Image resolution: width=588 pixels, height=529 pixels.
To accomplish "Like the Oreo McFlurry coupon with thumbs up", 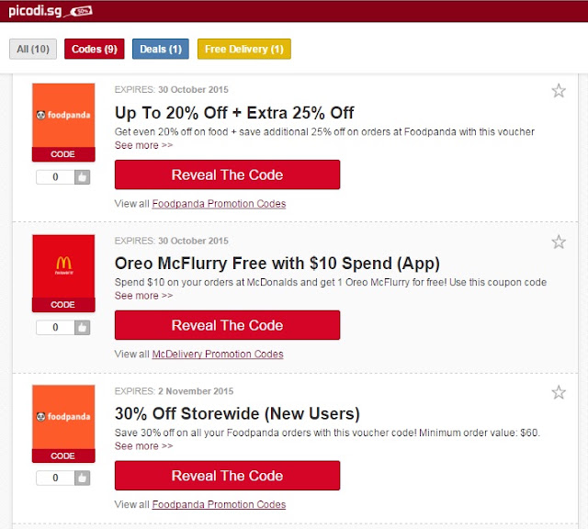I will click(x=82, y=327).
